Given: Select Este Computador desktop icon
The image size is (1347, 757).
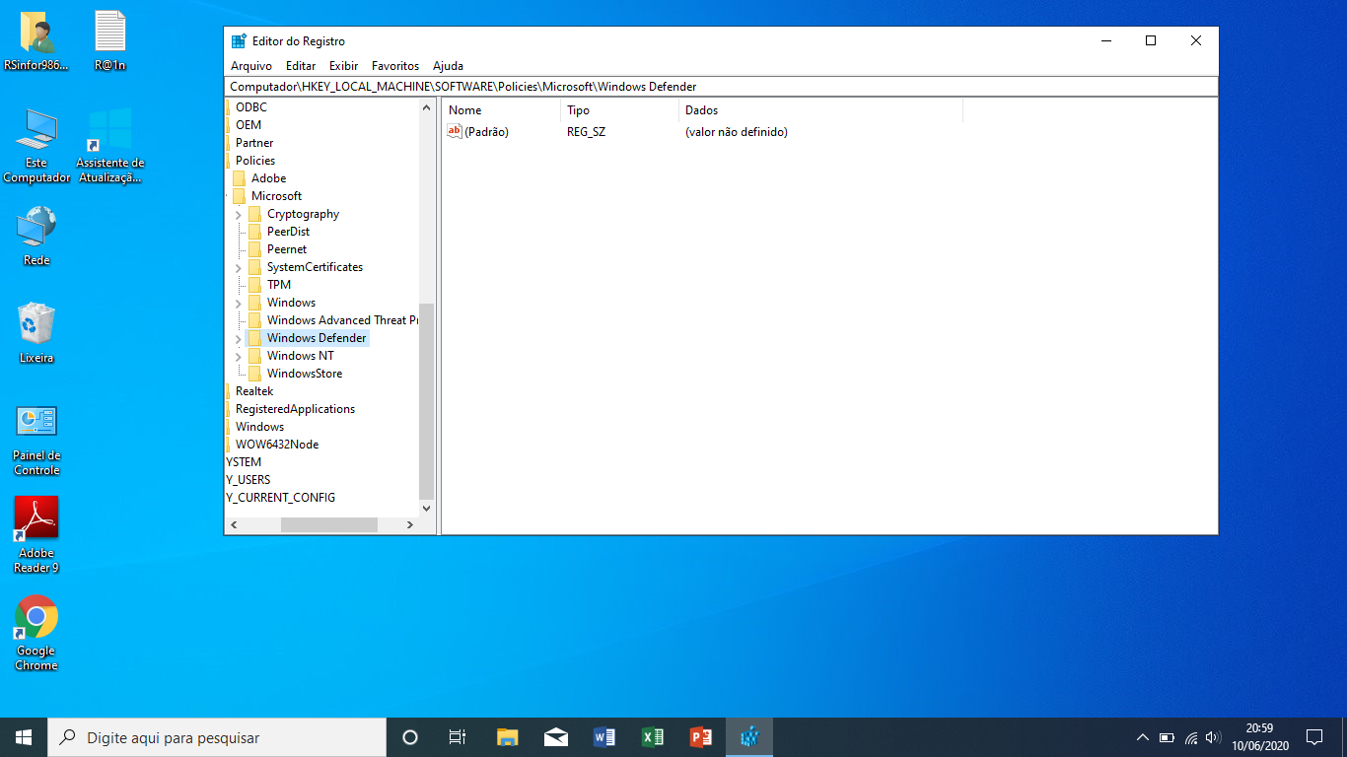Looking at the screenshot, I should point(36,145).
